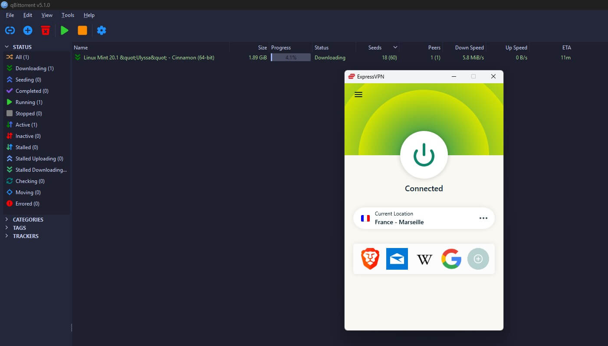The height and width of the screenshot is (346, 608).
Task: Click the qBittorrent title bar app icon
Action: 4,5
